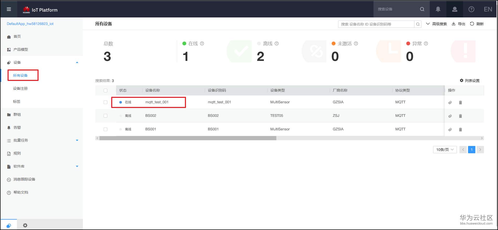Click the 刷新 refresh button label
The height and width of the screenshot is (230, 498).
coord(480,24)
